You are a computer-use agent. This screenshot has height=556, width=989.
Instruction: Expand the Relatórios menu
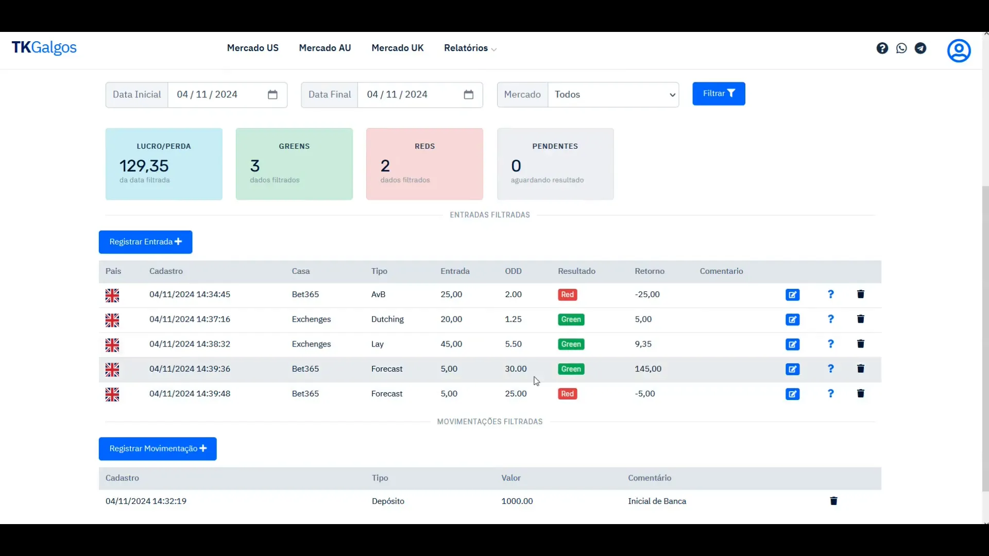click(470, 48)
